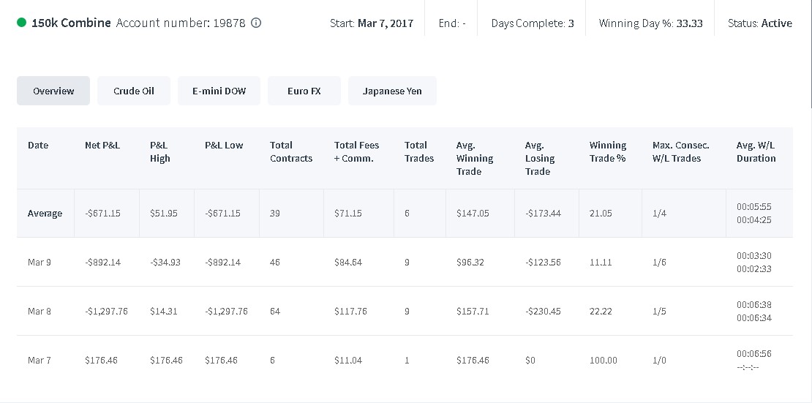Viewport: 812px width, 403px height.
Task: Switch to the Japanese Yen tab
Action: tap(392, 91)
